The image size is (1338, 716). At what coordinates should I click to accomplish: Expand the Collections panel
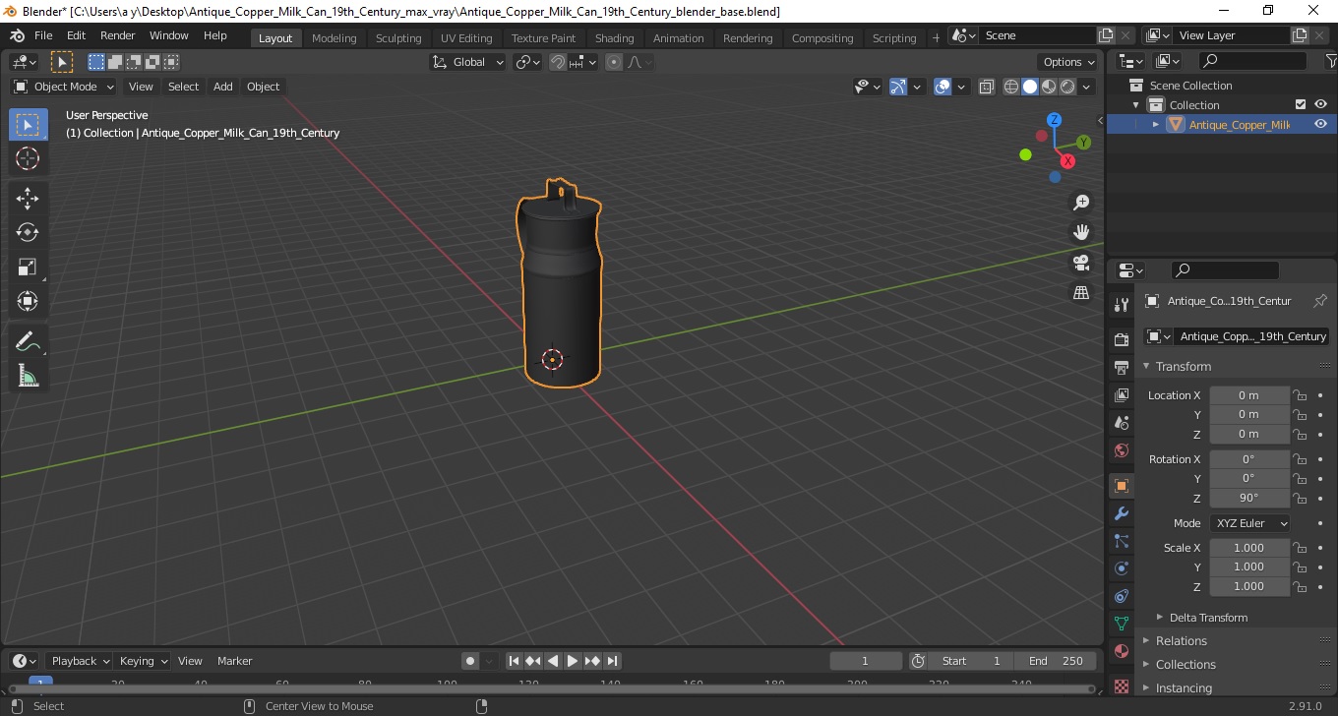1186,664
